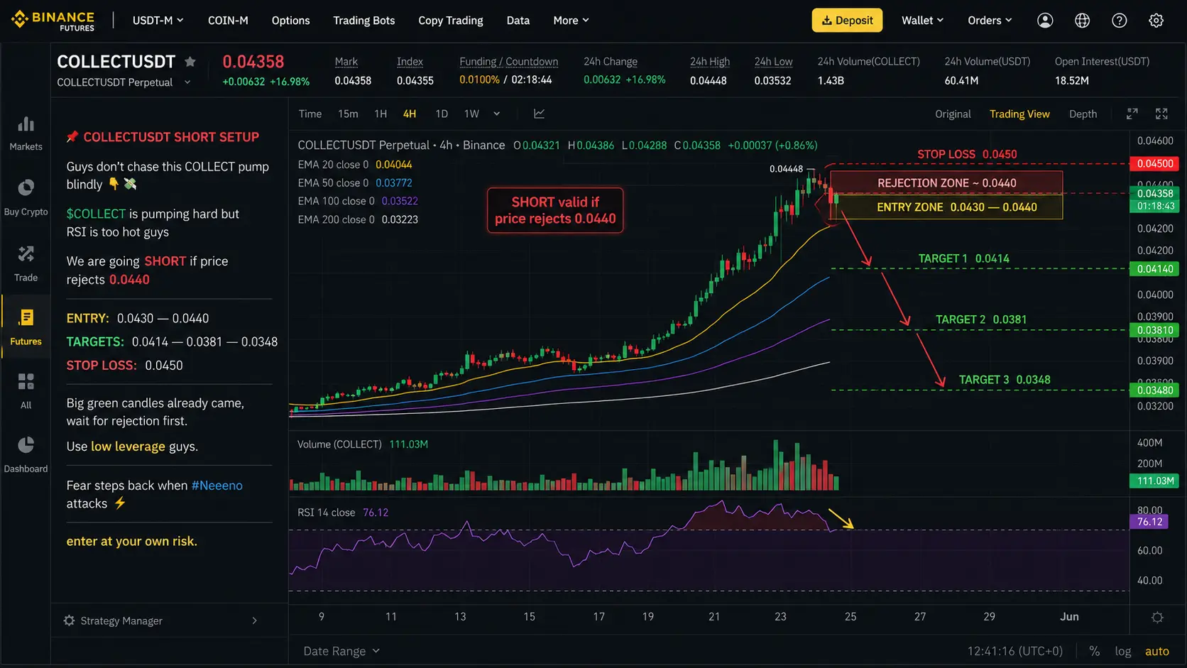Select the 15m timeframe
This screenshot has height=668, width=1187.
click(x=348, y=114)
